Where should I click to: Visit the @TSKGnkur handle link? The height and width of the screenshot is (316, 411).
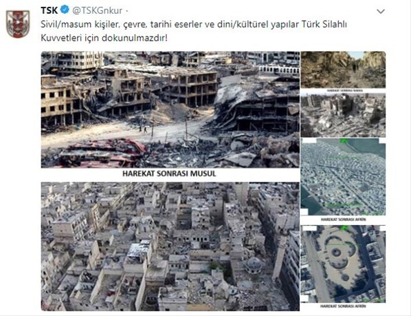(x=97, y=10)
